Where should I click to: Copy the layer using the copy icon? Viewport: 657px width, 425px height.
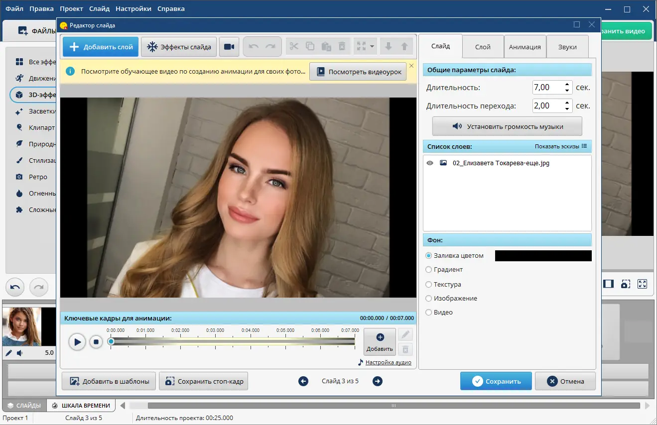[x=310, y=47]
